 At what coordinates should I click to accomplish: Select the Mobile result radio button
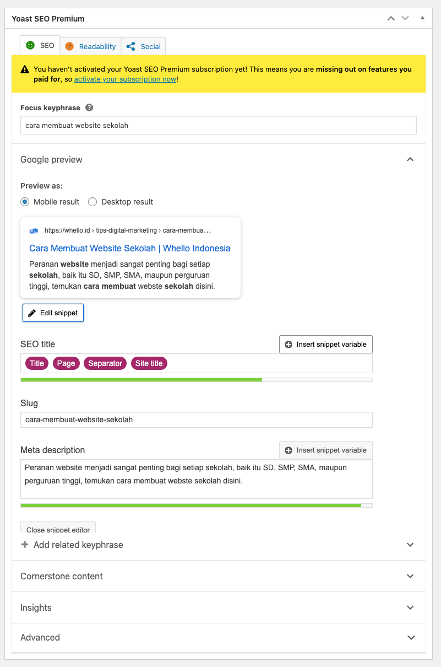25,202
